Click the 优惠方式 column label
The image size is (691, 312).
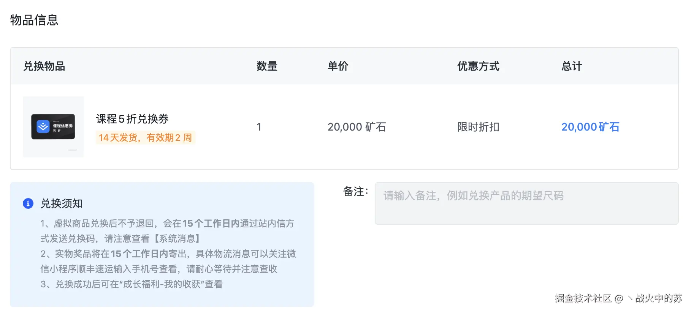tap(478, 66)
